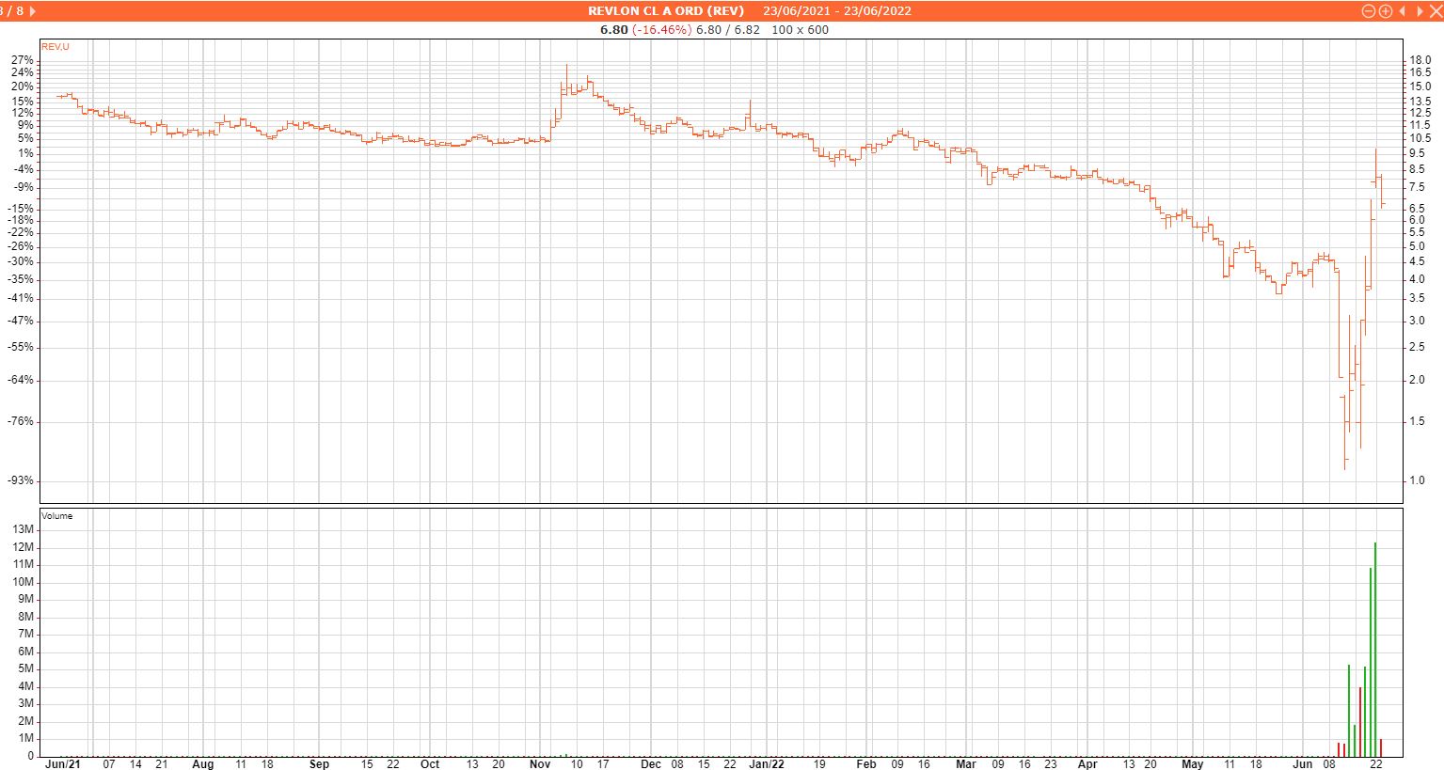Viewport: 1444px width, 770px height.
Task: Close the chart with the X icon
Action: pyautogui.click(x=1435, y=11)
